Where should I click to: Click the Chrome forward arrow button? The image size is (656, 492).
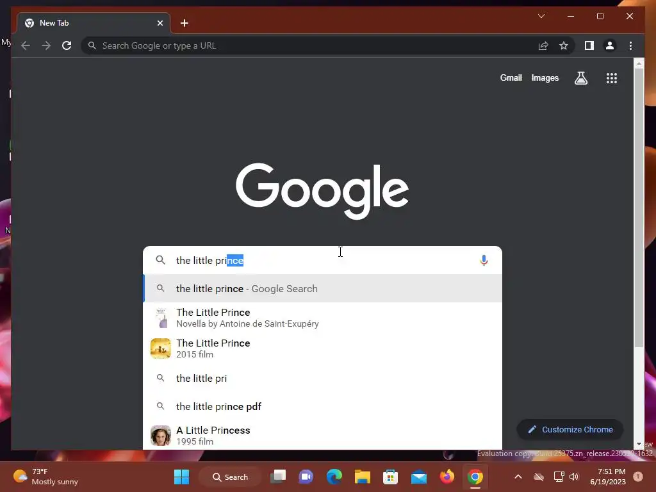[46, 45]
